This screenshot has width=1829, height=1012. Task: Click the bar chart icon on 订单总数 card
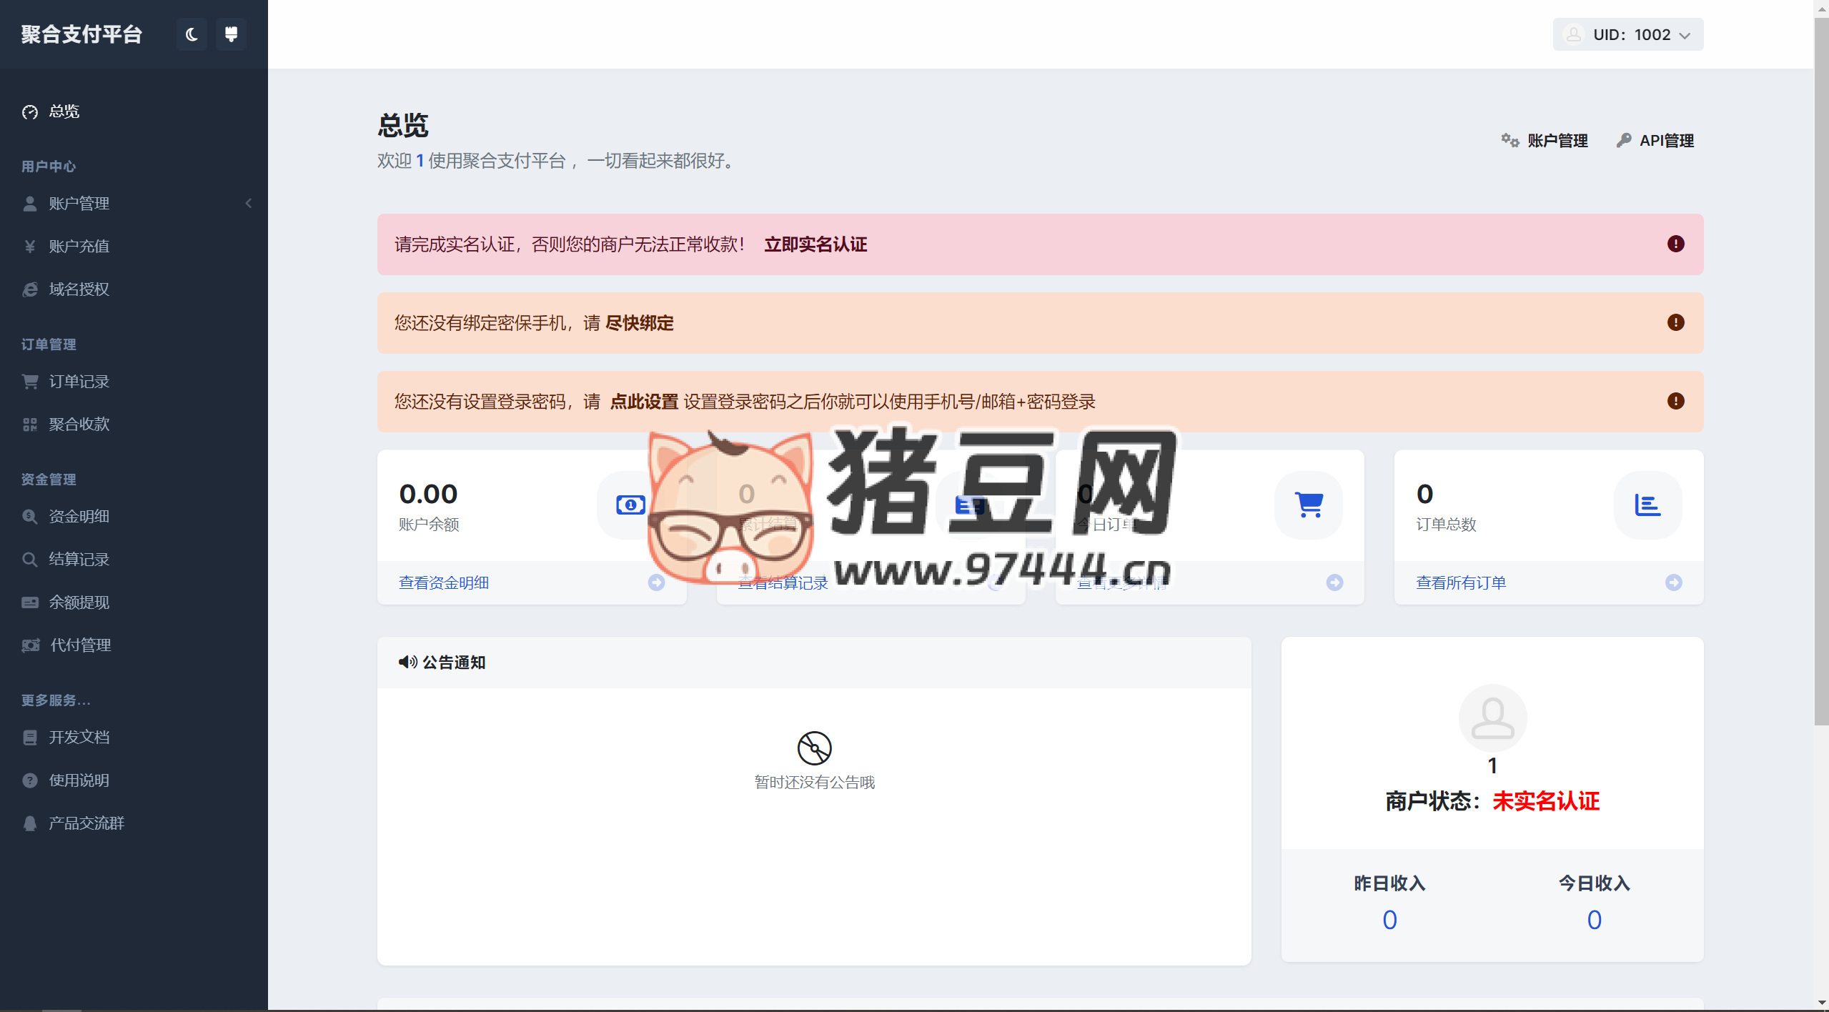click(x=1647, y=505)
